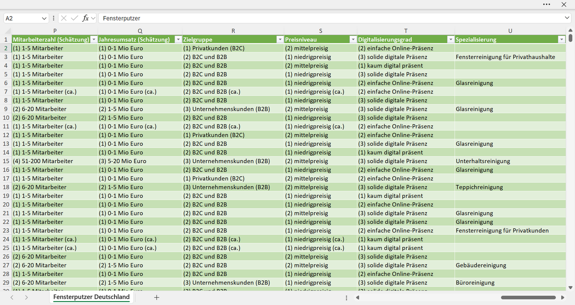Go to previous sheet arrow

[x=12, y=297]
